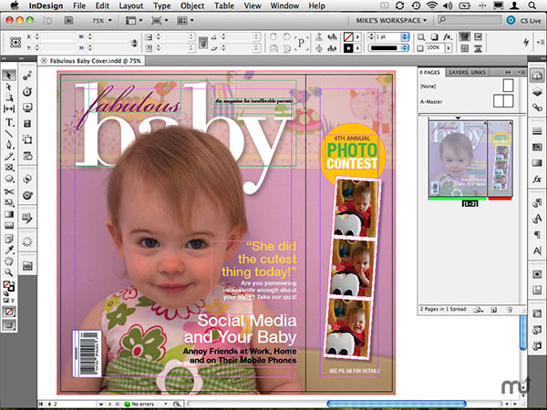Screen dimensions: 547x410
Task: Create new page in Pages panel
Action: click(493, 310)
